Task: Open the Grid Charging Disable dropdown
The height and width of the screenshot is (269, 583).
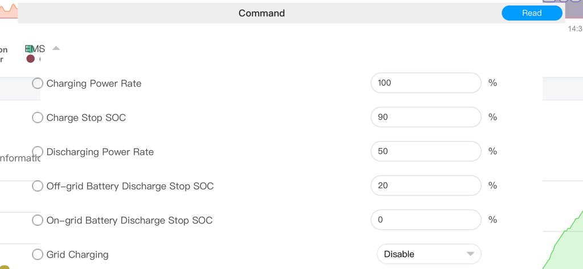Action: [x=429, y=254]
